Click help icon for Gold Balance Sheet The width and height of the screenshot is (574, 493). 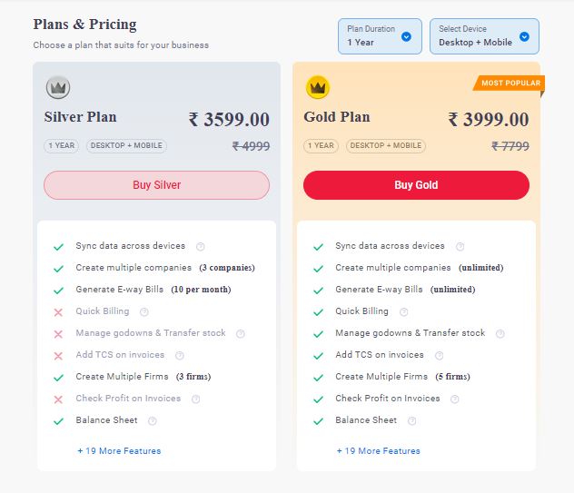click(411, 421)
